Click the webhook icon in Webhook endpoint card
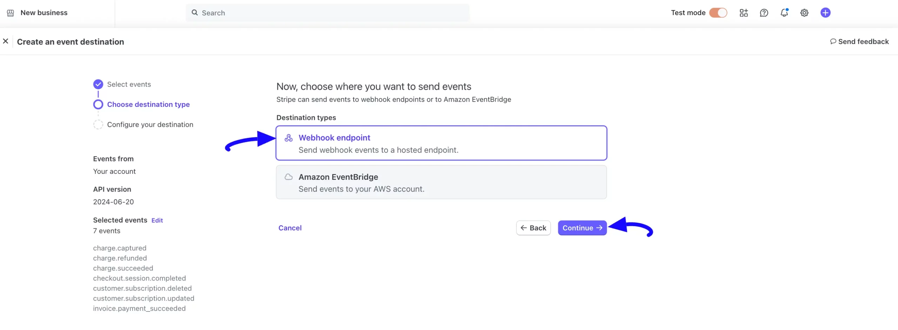 click(x=288, y=138)
